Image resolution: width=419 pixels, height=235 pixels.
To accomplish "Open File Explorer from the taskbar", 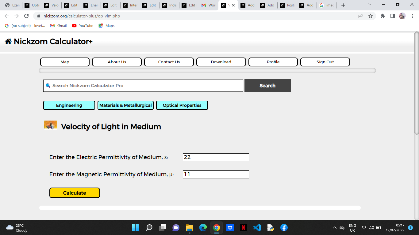I will point(190,228).
